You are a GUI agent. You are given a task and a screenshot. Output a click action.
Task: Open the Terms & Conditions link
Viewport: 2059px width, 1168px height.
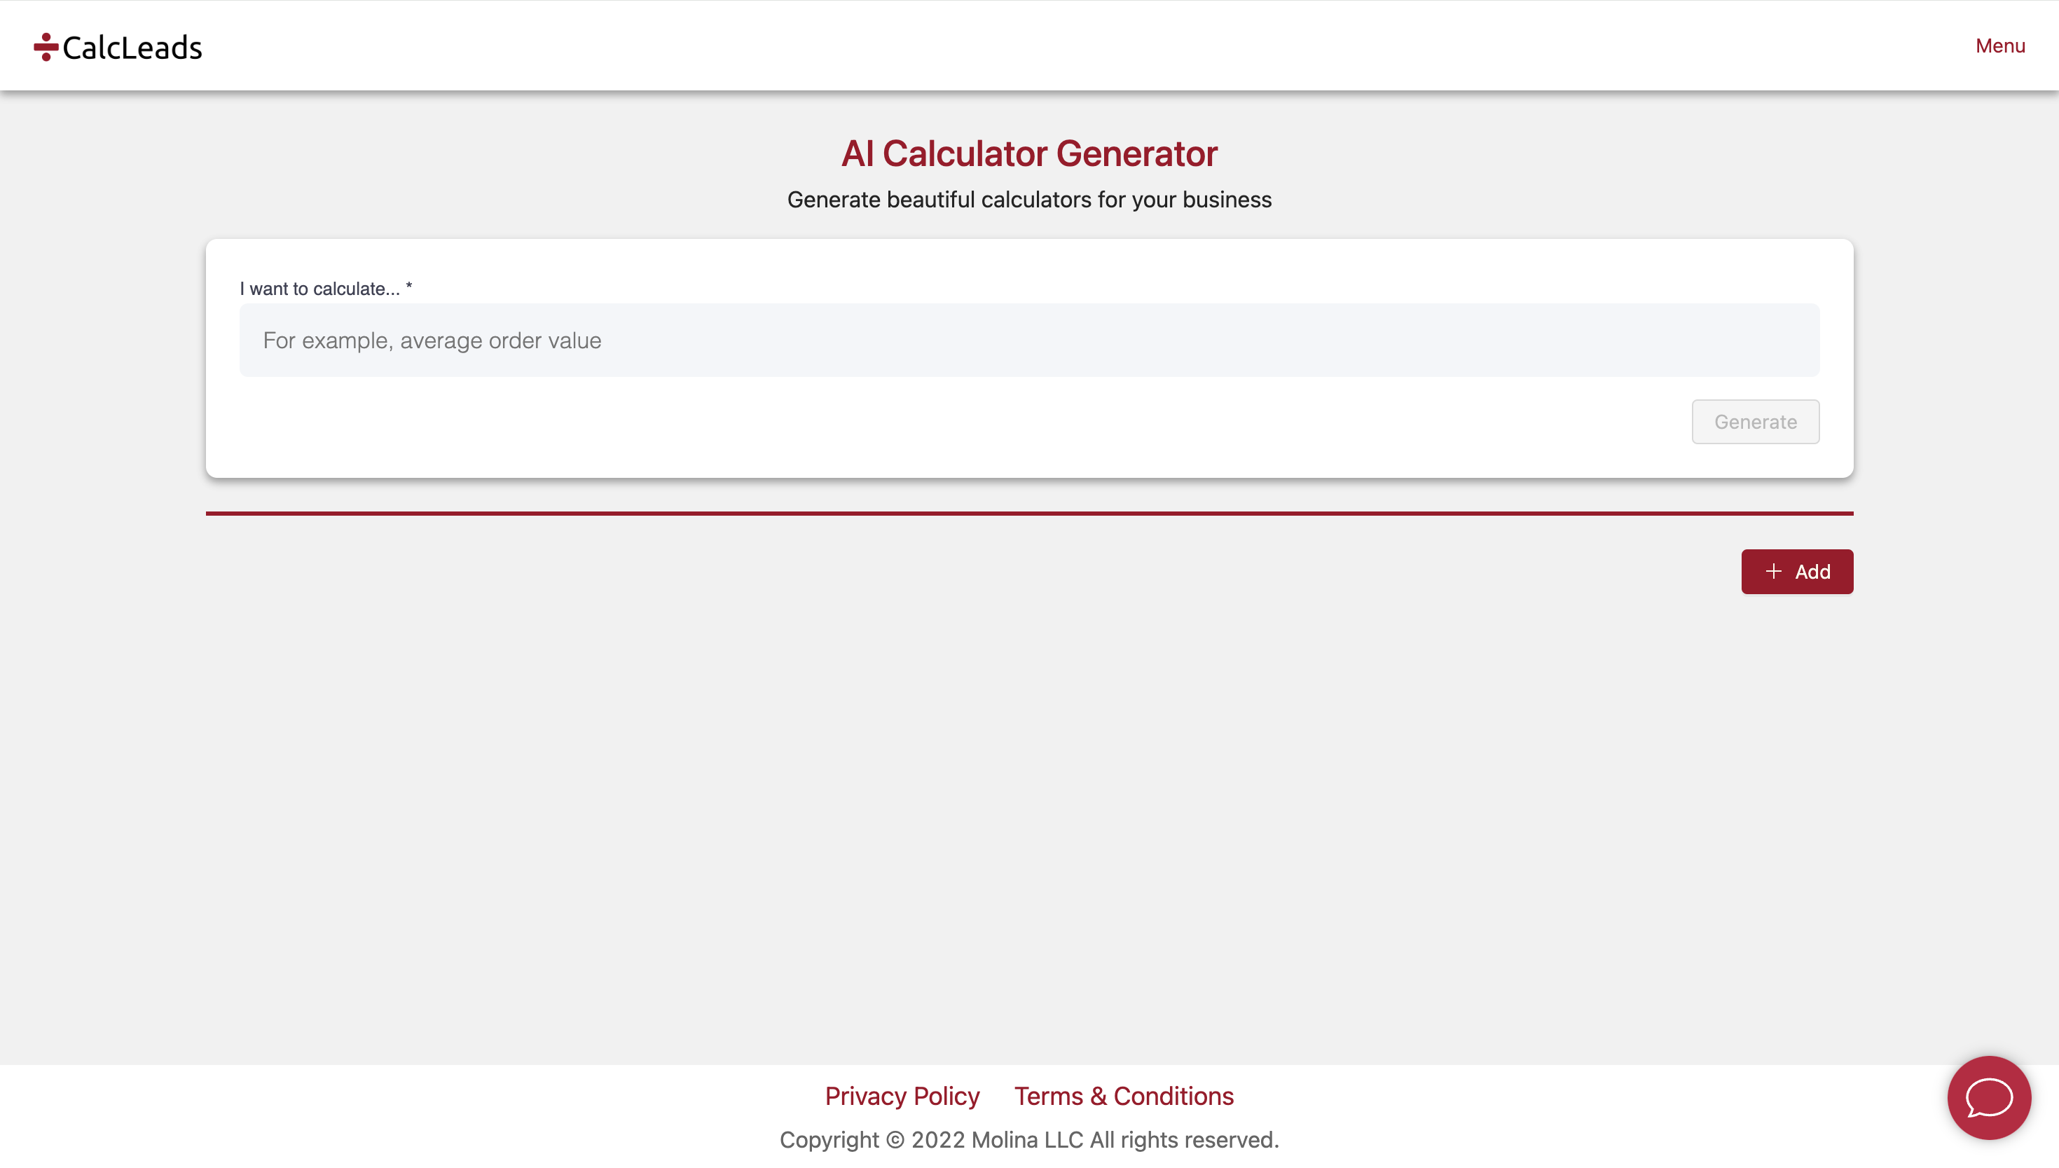pos(1124,1096)
